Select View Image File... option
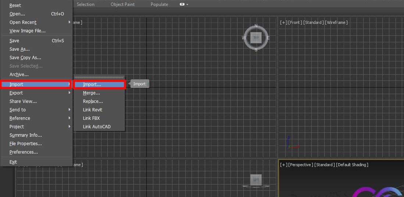This screenshot has width=404, height=197. (36, 31)
